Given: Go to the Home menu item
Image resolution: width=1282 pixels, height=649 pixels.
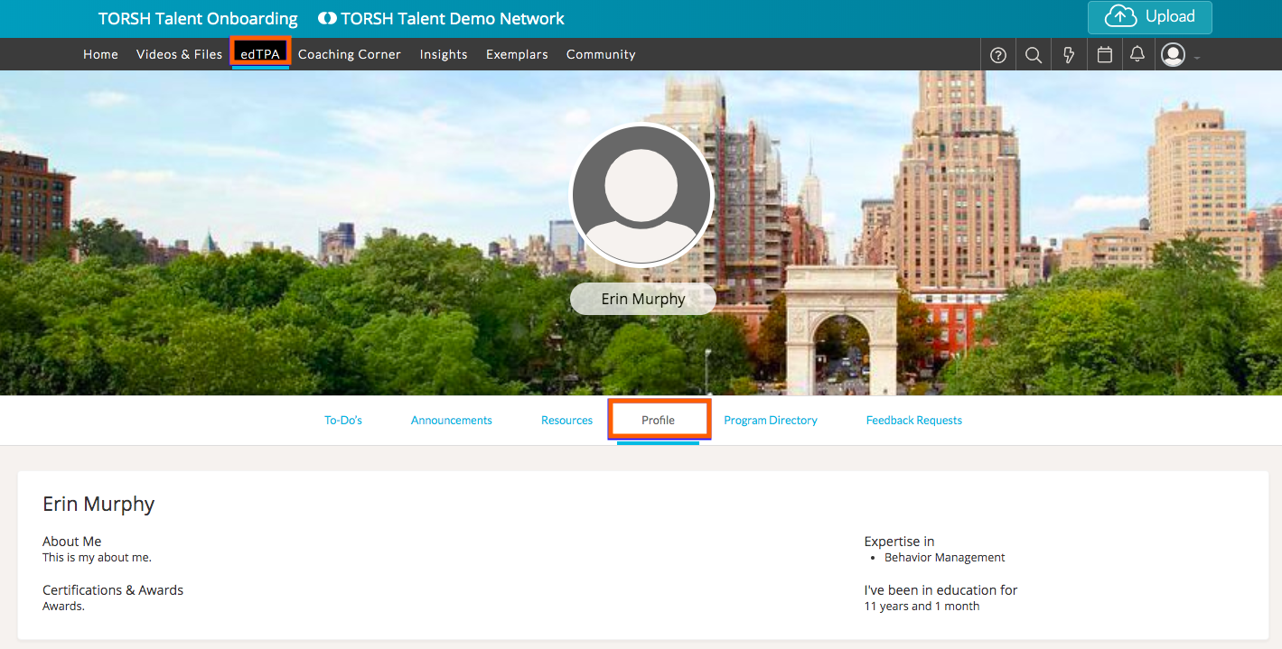Looking at the screenshot, I should pos(100,54).
